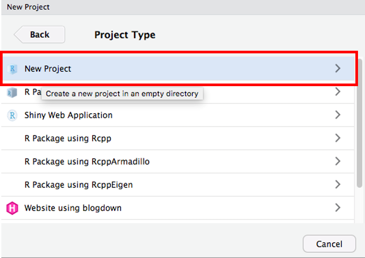Image resolution: width=365 pixels, height=258 pixels.
Task: Click the Shiny Web Application R icon
Action: pos(13,115)
